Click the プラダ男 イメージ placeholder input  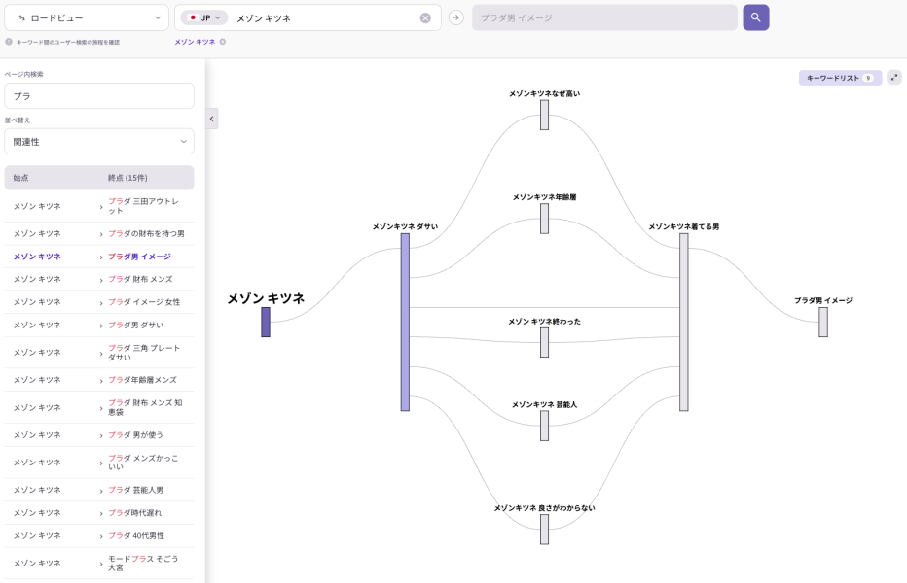[603, 17]
